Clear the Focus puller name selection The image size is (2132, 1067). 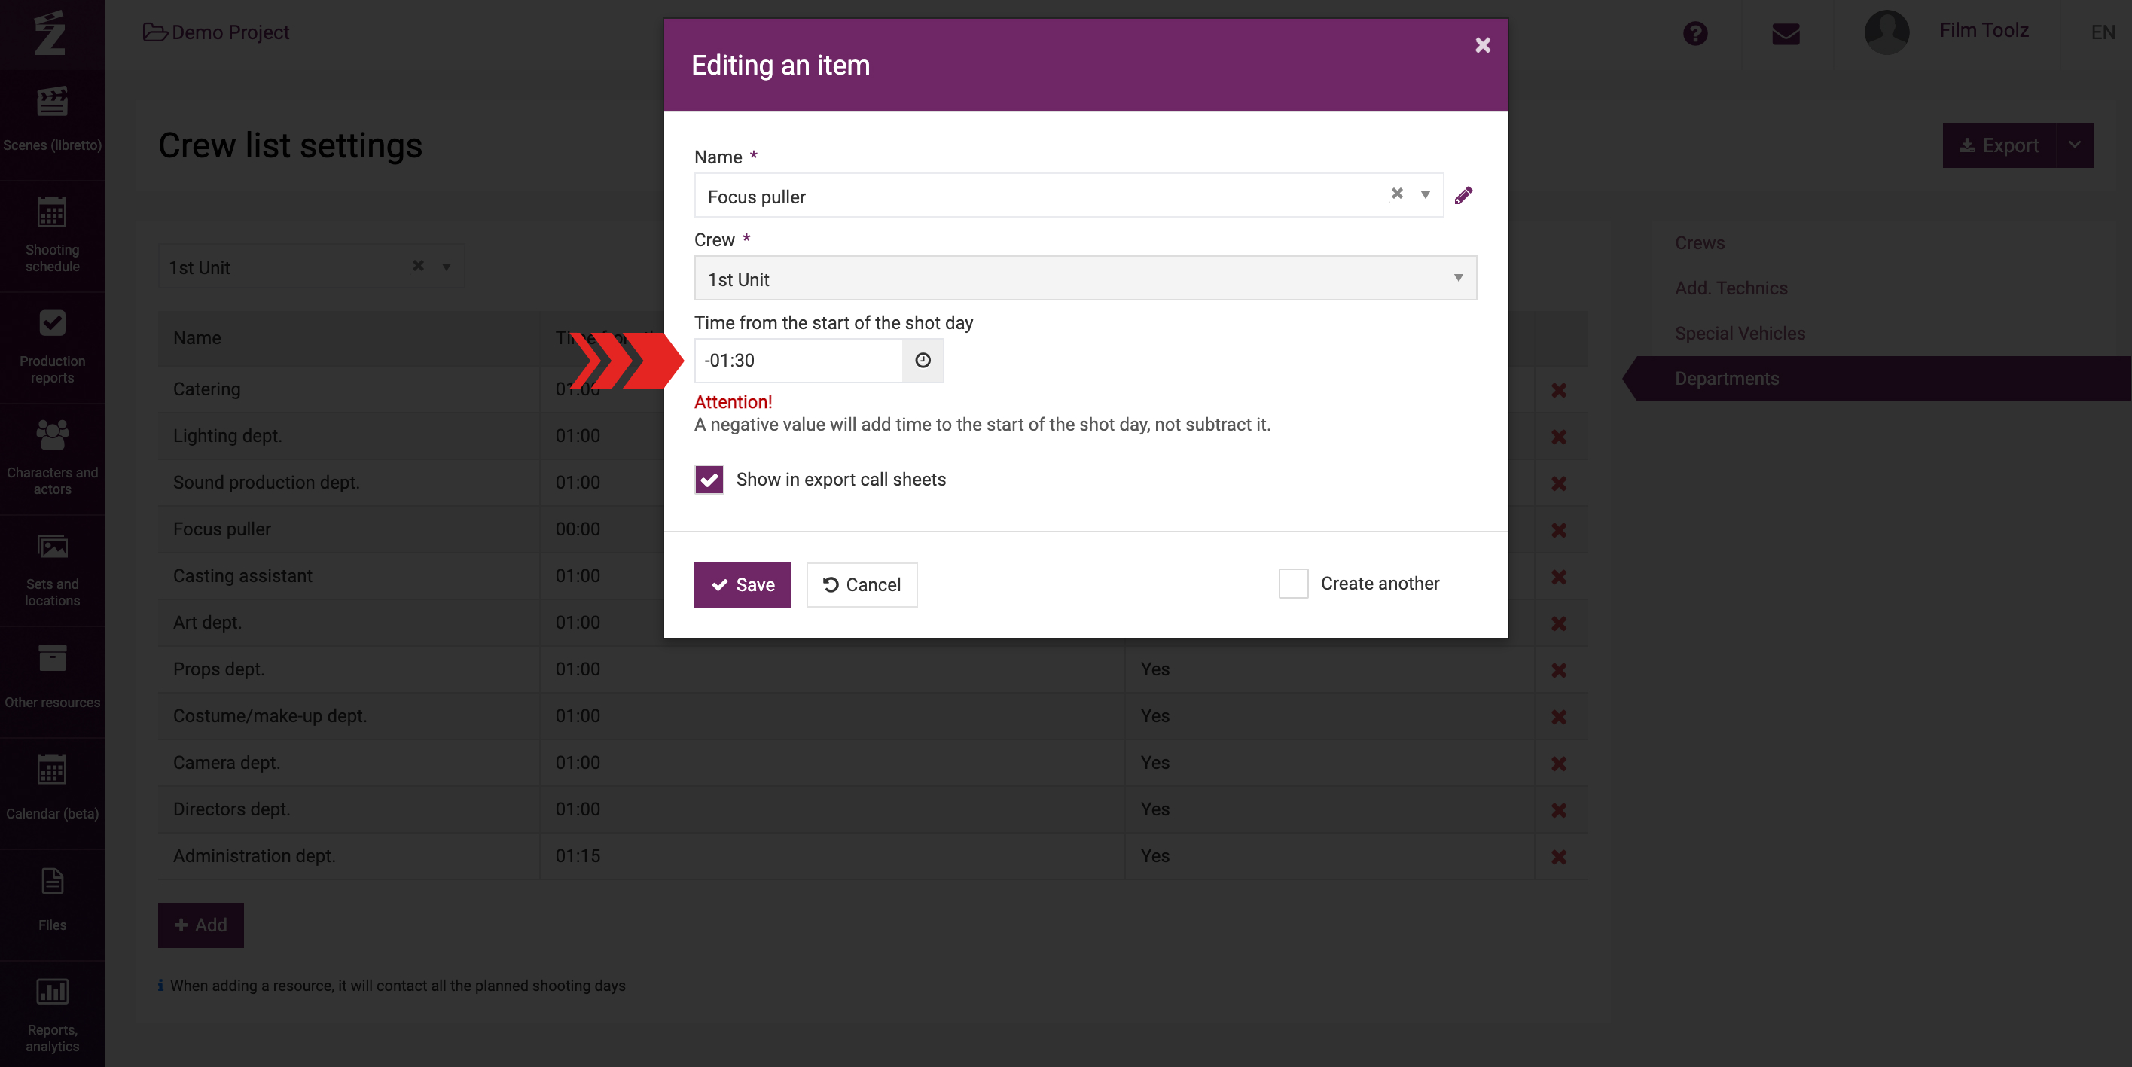coord(1397,194)
